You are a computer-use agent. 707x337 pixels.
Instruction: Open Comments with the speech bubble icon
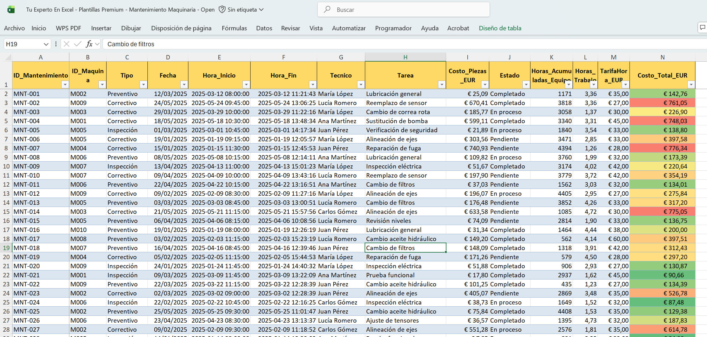tap(702, 28)
